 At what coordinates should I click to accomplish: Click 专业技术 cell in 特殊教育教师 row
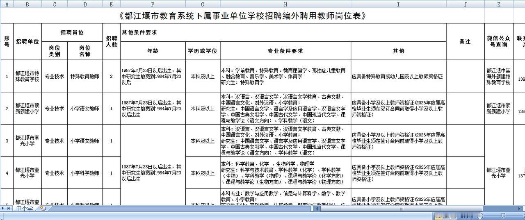click(x=55, y=76)
